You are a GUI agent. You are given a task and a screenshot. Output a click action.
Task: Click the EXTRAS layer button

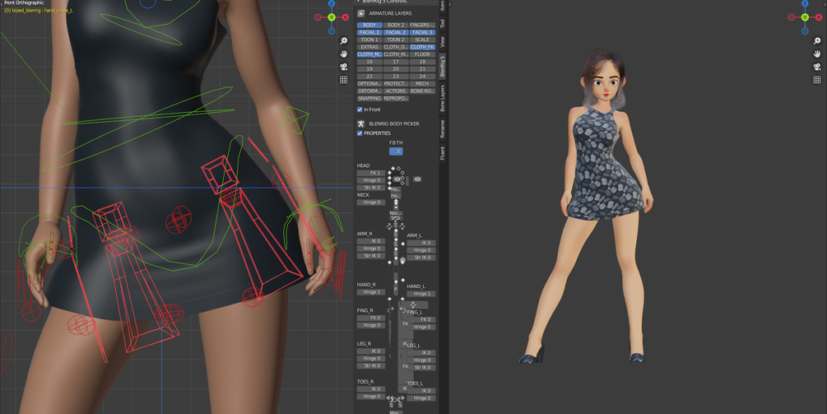pos(369,47)
